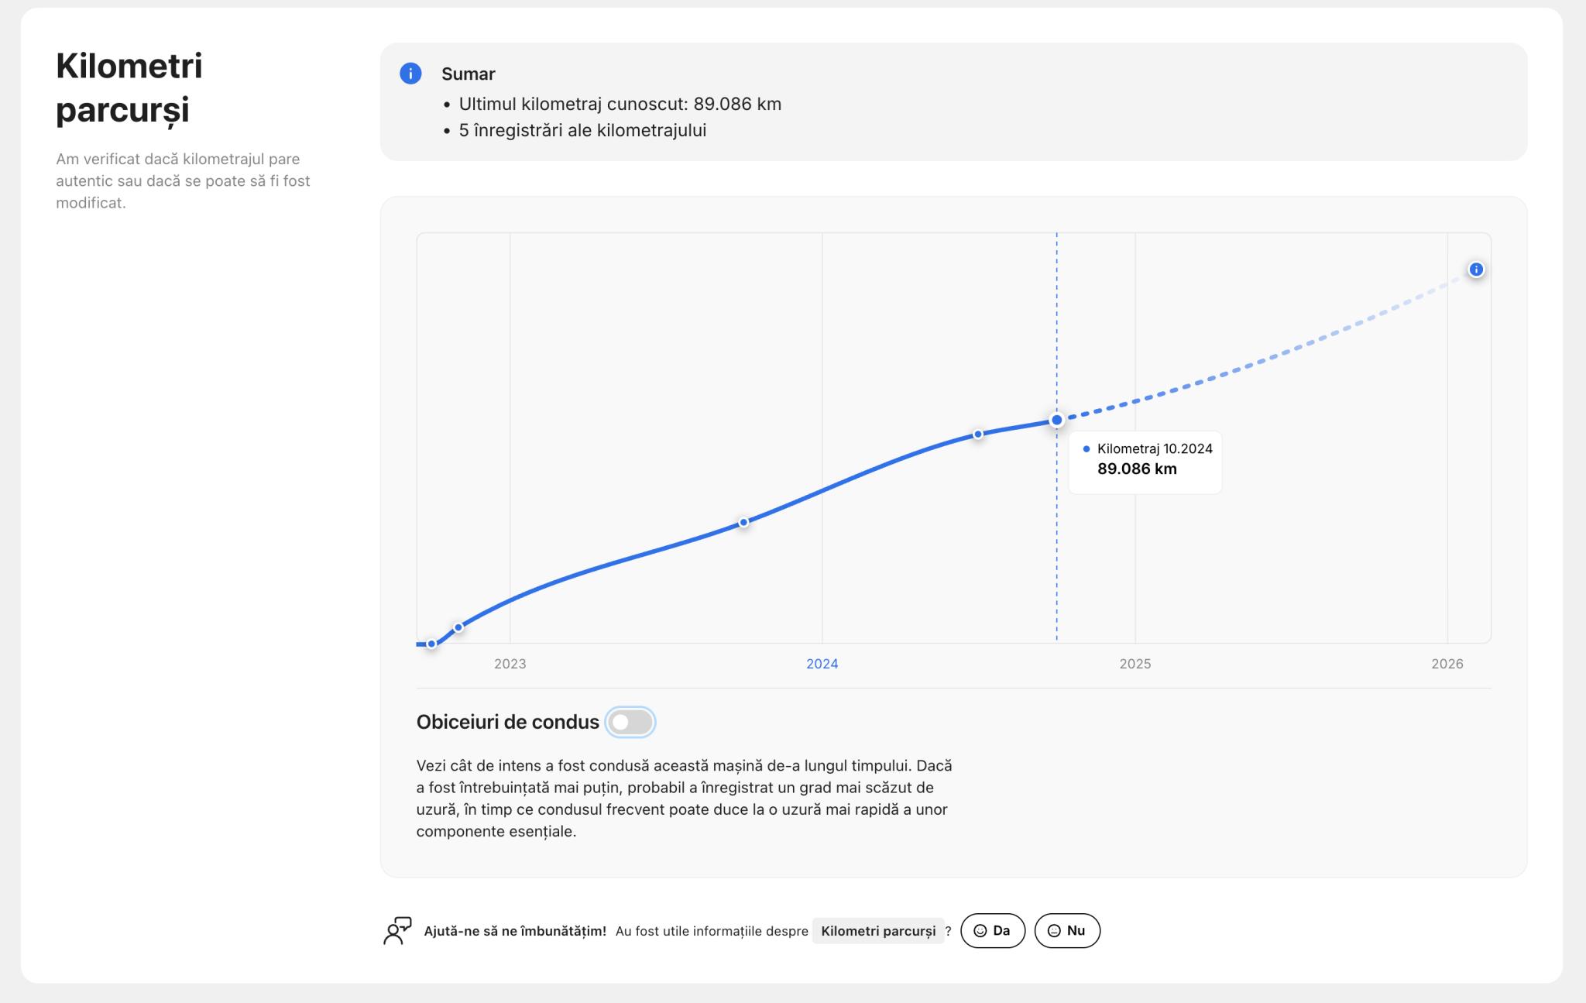The height and width of the screenshot is (1003, 1586).
Task: Answer Da to the feedback question
Action: tap(992, 930)
